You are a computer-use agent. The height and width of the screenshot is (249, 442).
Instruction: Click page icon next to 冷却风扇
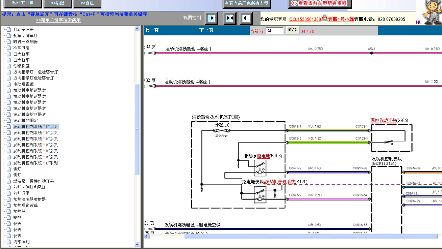tap(9, 48)
